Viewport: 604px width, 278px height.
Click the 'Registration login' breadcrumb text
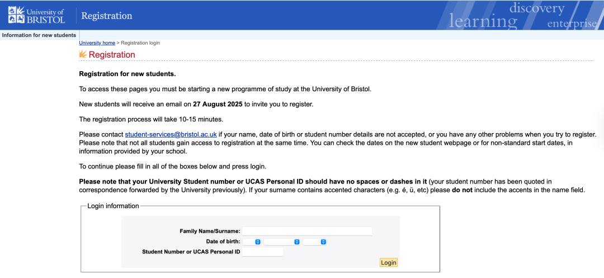[140, 43]
